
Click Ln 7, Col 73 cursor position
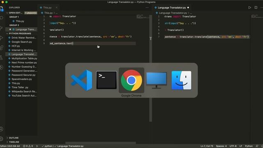pos(207,146)
